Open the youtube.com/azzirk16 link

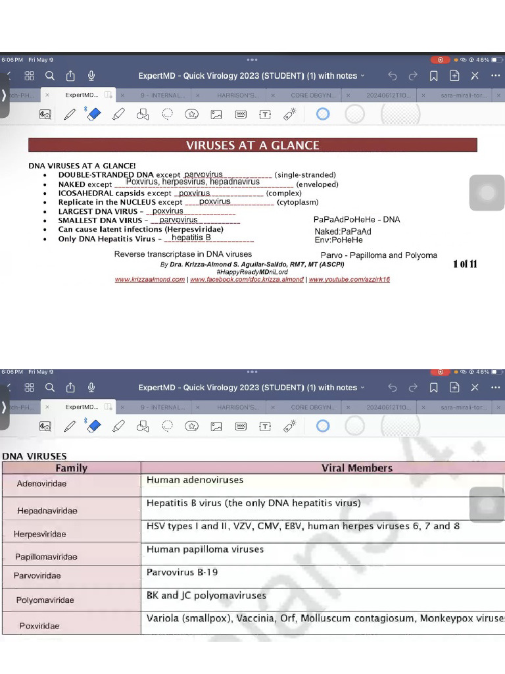point(350,279)
